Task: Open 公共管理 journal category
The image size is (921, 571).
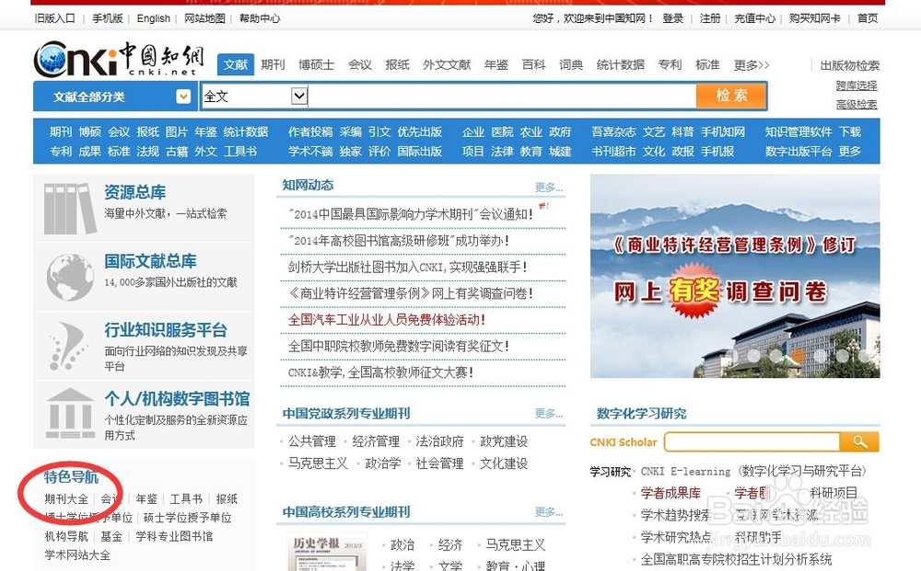Action: (x=312, y=440)
